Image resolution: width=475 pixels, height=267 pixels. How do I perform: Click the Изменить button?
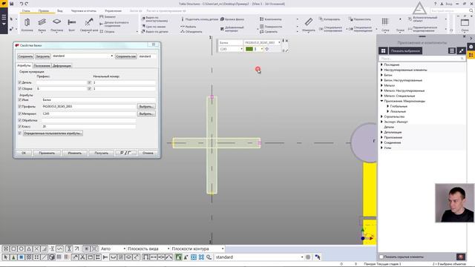[74, 153]
